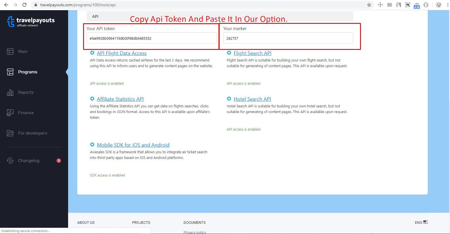Click the Programs storefront icon

click(x=10, y=72)
